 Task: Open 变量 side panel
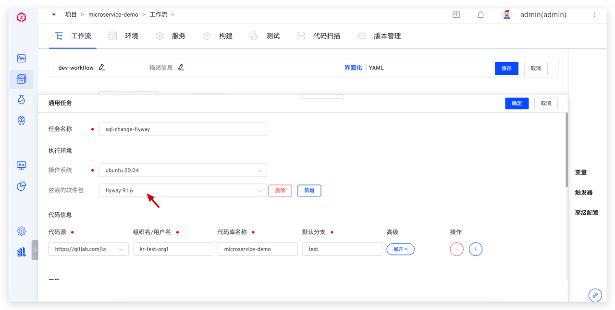tap(581, 172)
